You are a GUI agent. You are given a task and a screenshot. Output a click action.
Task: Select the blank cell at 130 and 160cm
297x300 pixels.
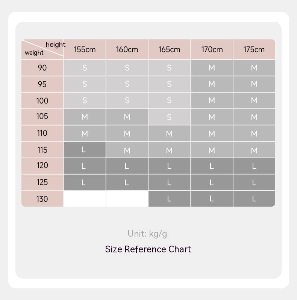point(127,199)
